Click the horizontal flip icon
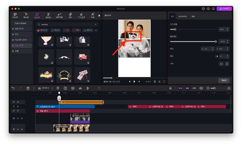The width and height of the screenshot is (242, 145). click(x=221, y=63)
